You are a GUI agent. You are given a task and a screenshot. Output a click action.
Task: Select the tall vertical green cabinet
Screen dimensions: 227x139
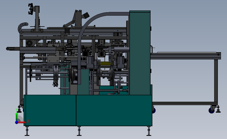140,53
